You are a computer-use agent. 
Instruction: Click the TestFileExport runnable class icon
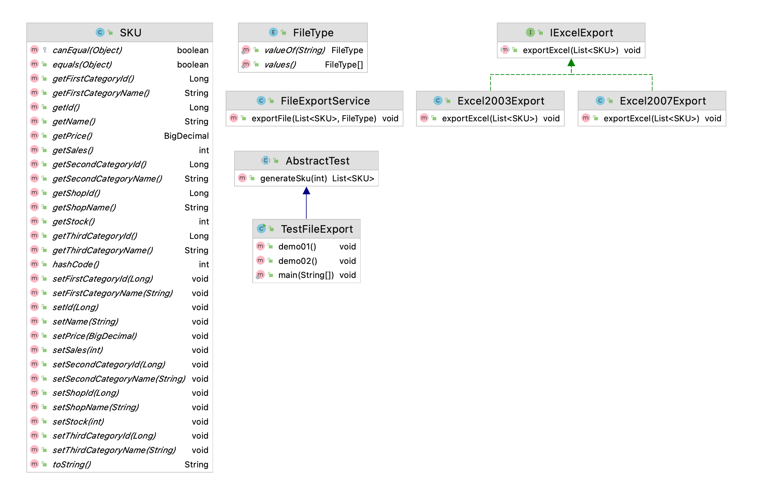(x=261, y=229)
